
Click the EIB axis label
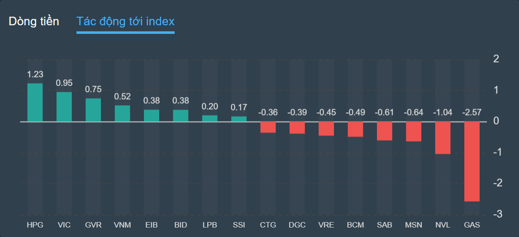click(x=152, y=225)
